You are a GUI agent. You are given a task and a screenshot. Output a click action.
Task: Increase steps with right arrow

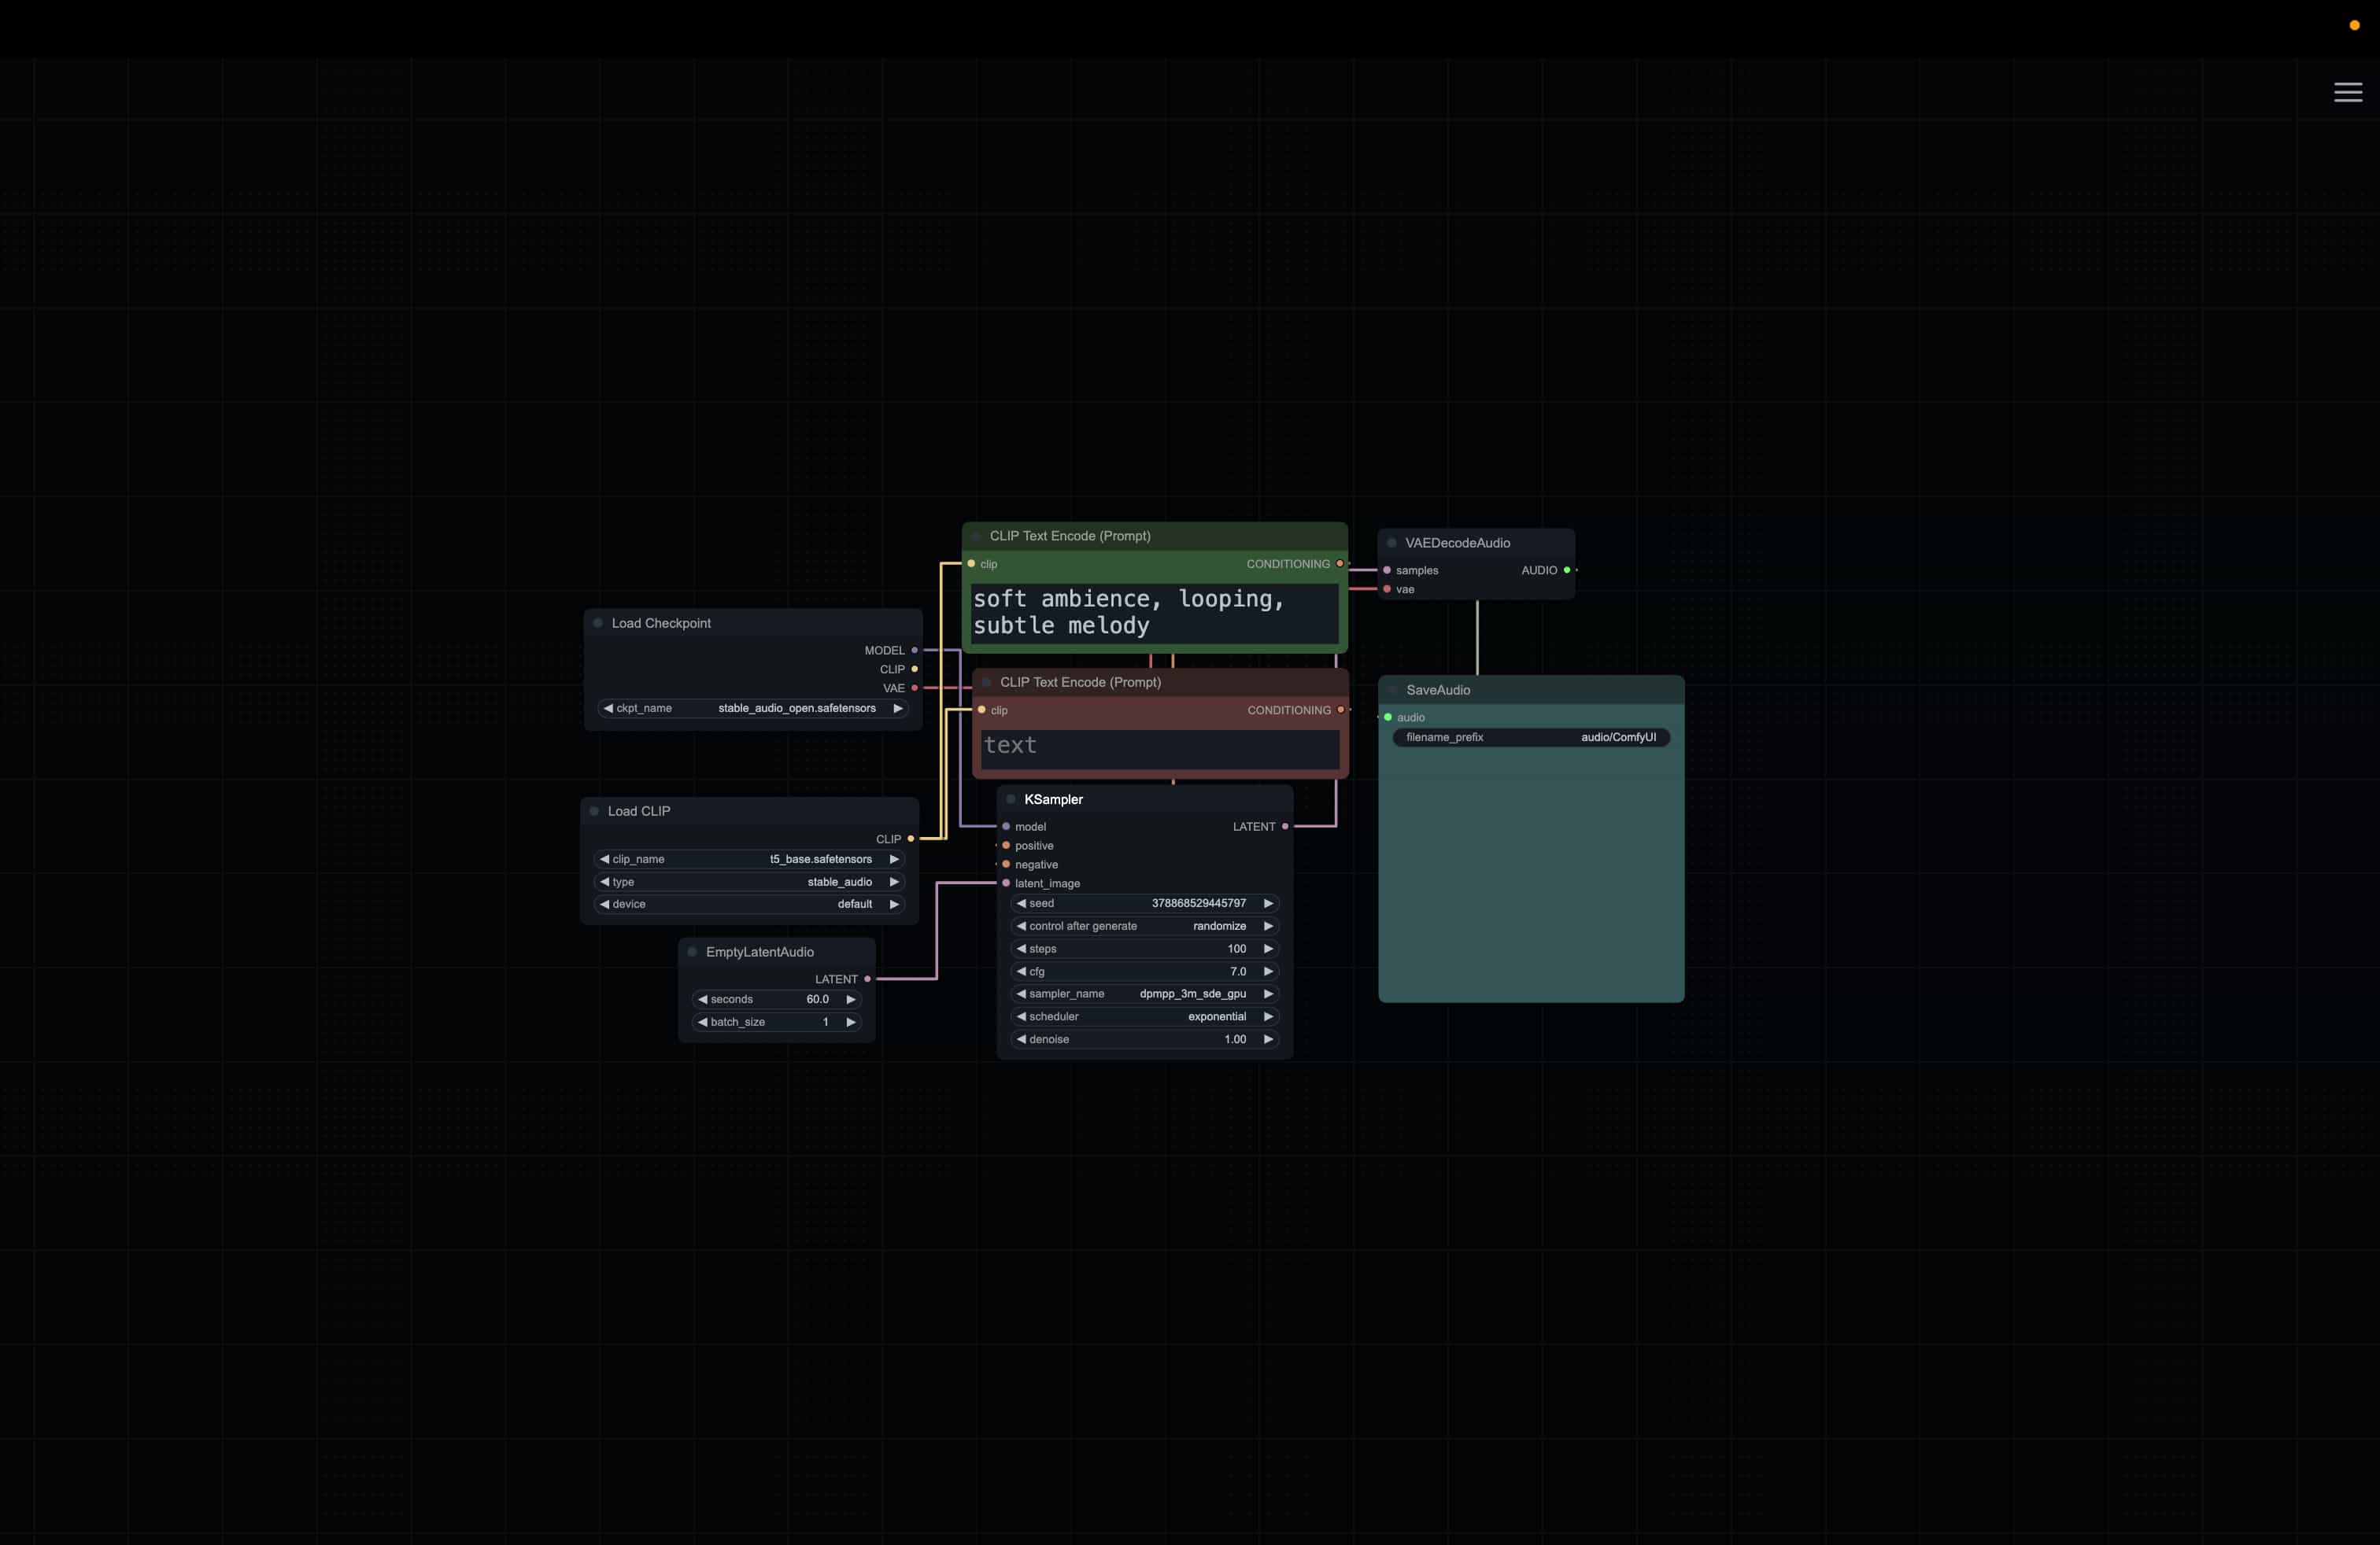tap(1268, 949)
